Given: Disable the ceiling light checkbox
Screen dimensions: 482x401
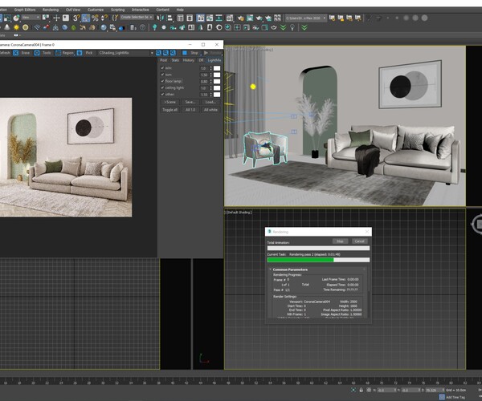Looking at the screenshot, I should pos(162,87).
